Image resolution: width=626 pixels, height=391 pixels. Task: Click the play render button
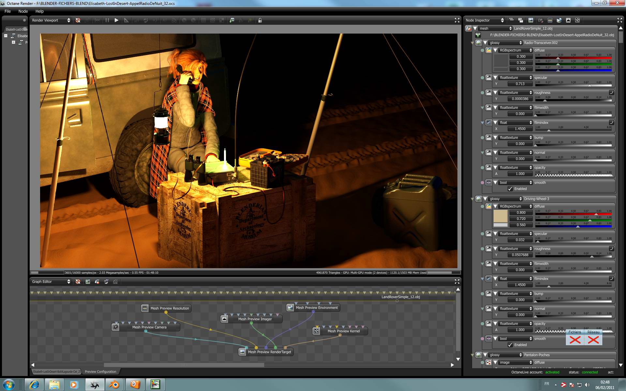tap(116, 20)
